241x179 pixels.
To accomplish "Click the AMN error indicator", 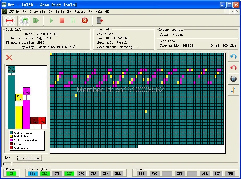I will [x=230, y=174].
